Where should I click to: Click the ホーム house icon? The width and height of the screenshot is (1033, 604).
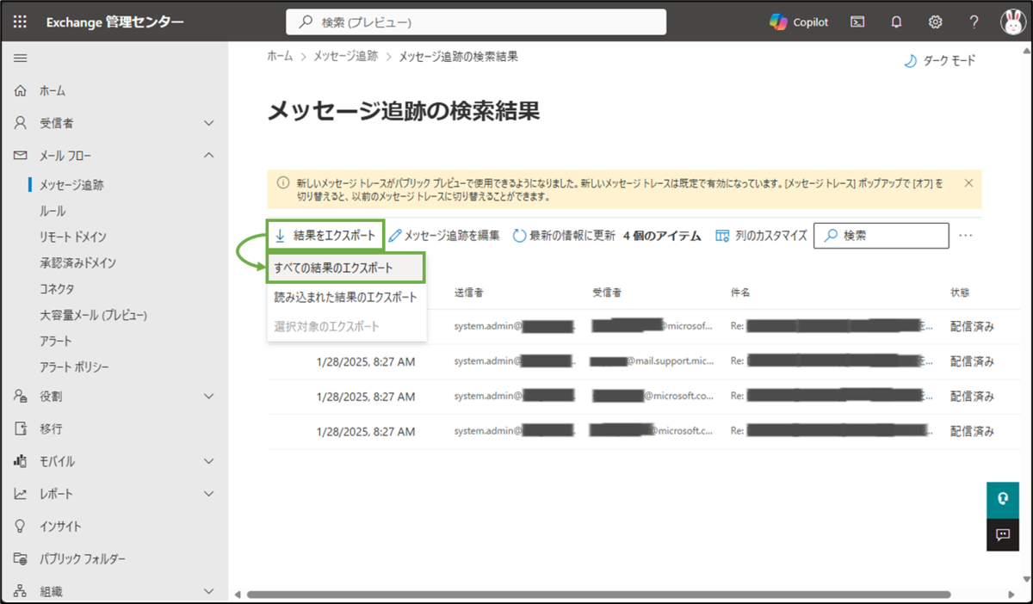(x=21, y=90)
